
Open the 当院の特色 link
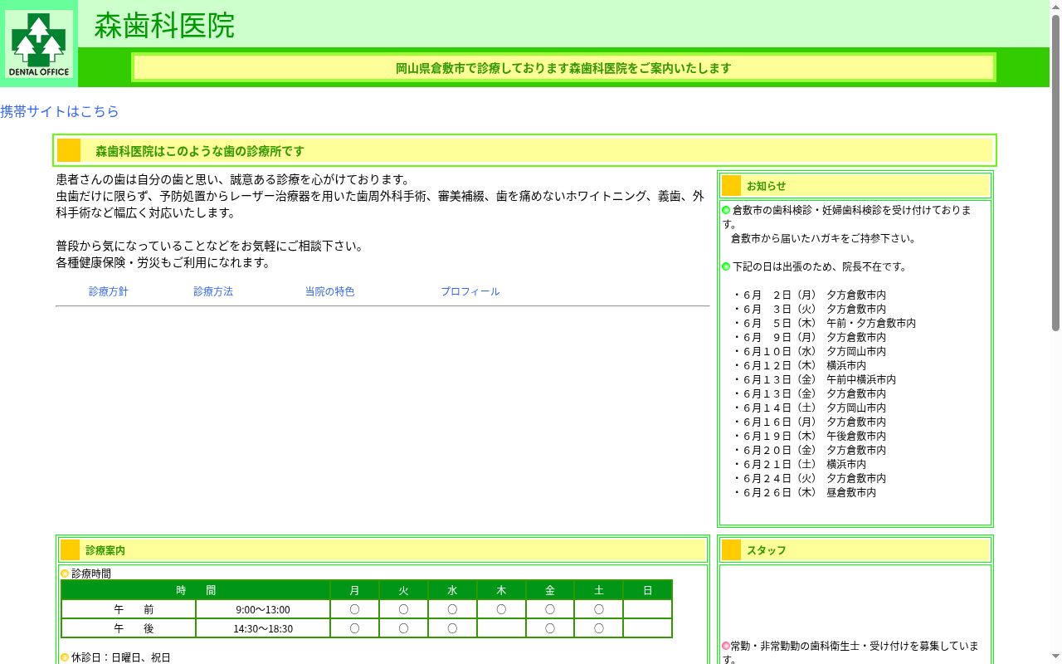[329, 291]
